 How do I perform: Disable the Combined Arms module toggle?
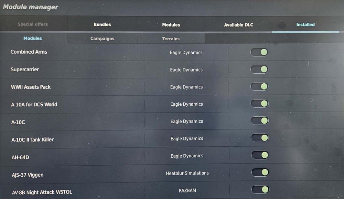click(259, 52)
